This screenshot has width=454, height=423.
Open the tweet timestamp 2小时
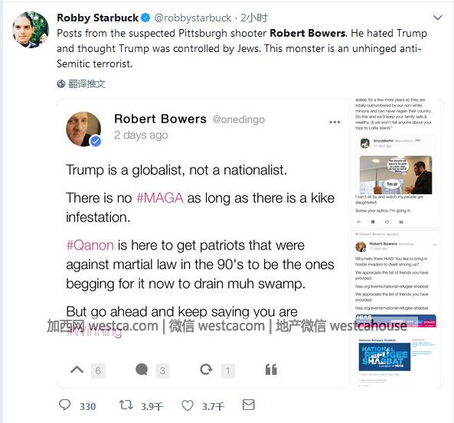click(253, 18)
